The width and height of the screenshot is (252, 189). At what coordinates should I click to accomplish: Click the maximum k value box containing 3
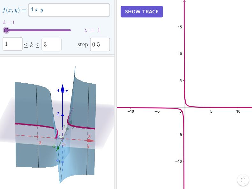tap(51, 44)
